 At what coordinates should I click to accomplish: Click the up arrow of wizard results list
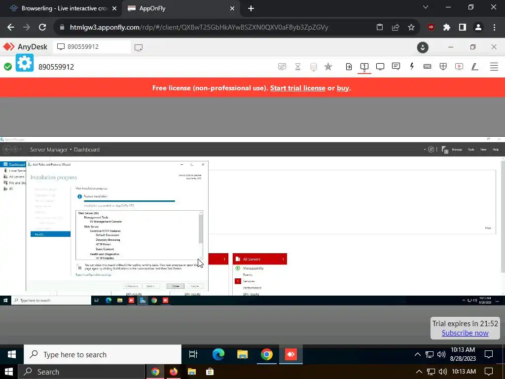pos(201,213)
